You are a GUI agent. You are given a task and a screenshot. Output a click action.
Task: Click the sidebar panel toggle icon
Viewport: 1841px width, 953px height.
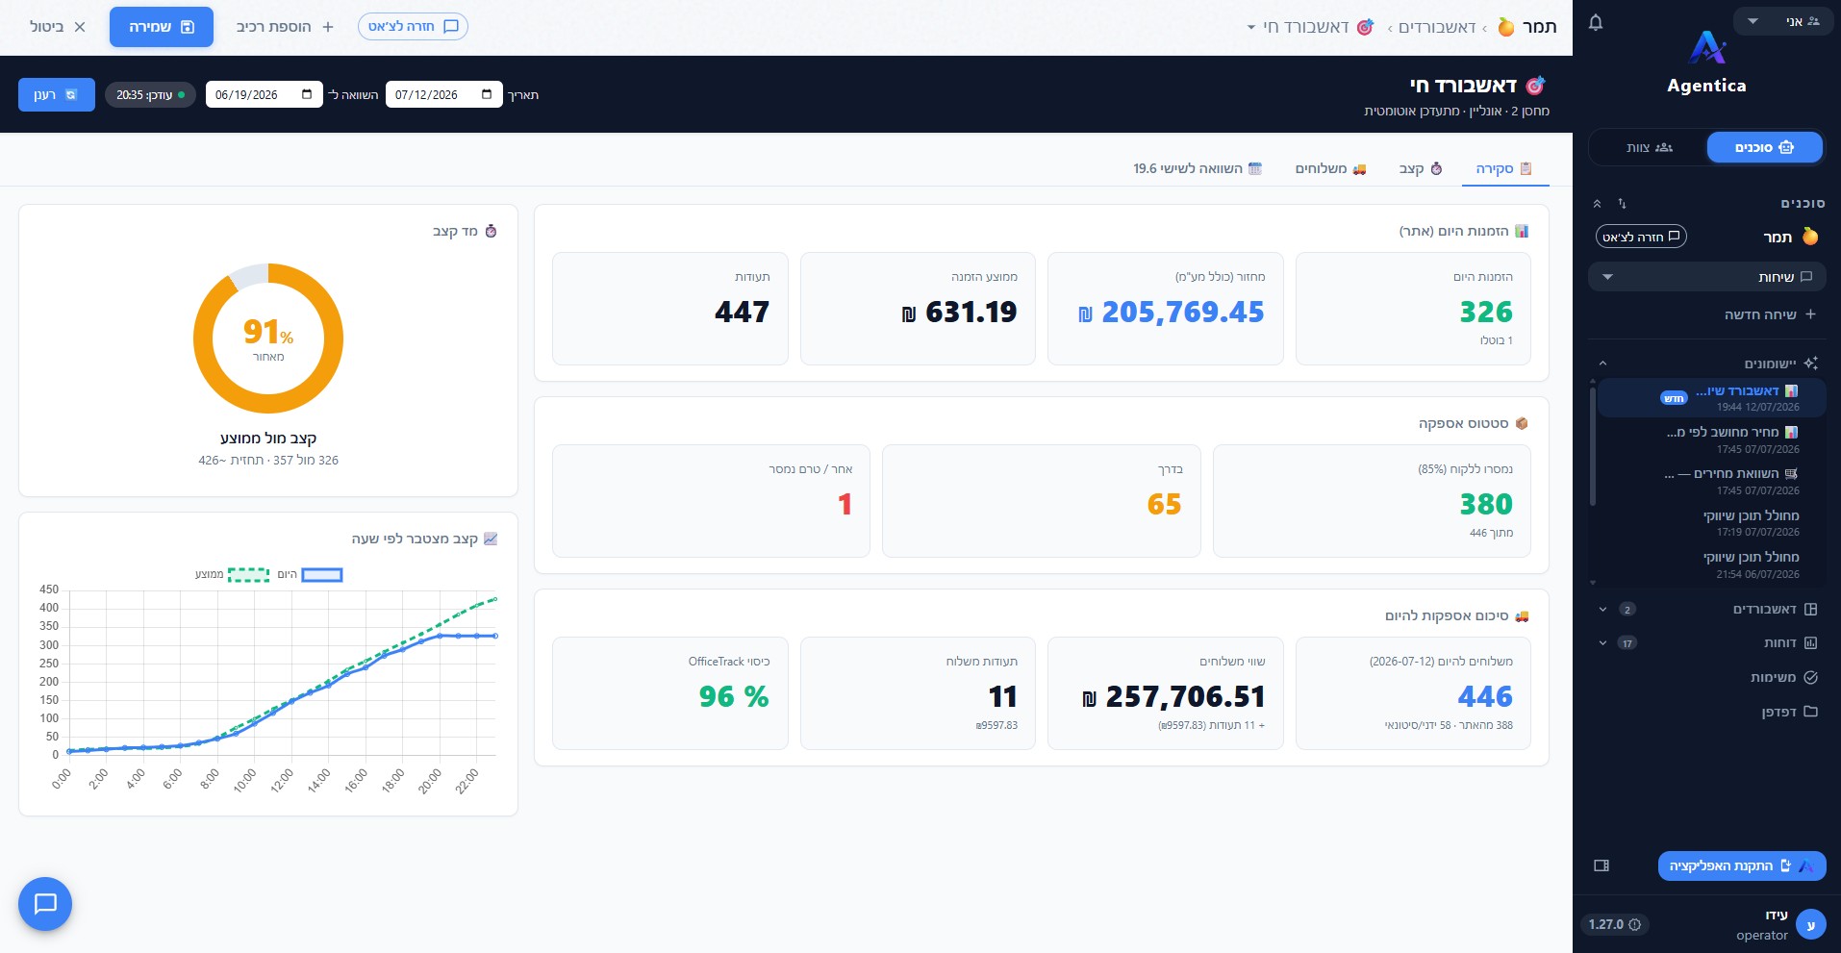(x=1601, y=865)
